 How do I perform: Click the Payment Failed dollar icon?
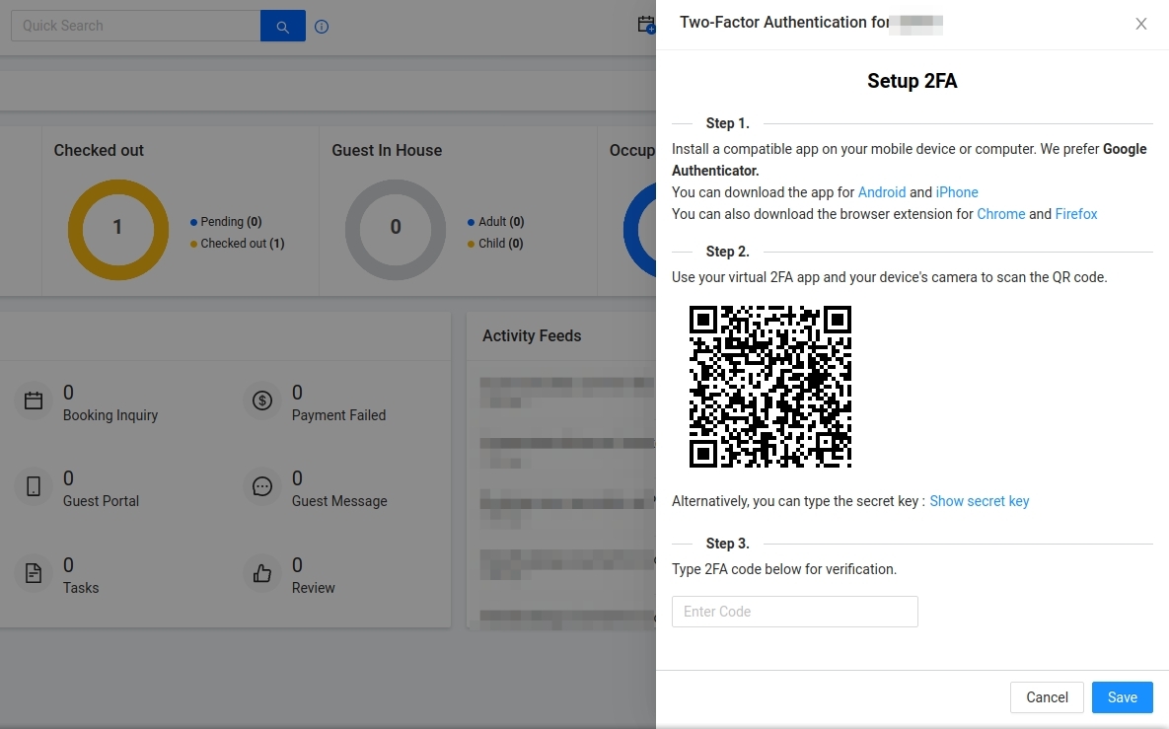coord(262,401)
